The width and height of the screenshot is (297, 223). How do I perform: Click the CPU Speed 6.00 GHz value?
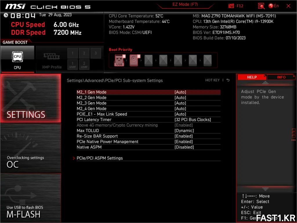pyautogui.click(x=66, y=25)
